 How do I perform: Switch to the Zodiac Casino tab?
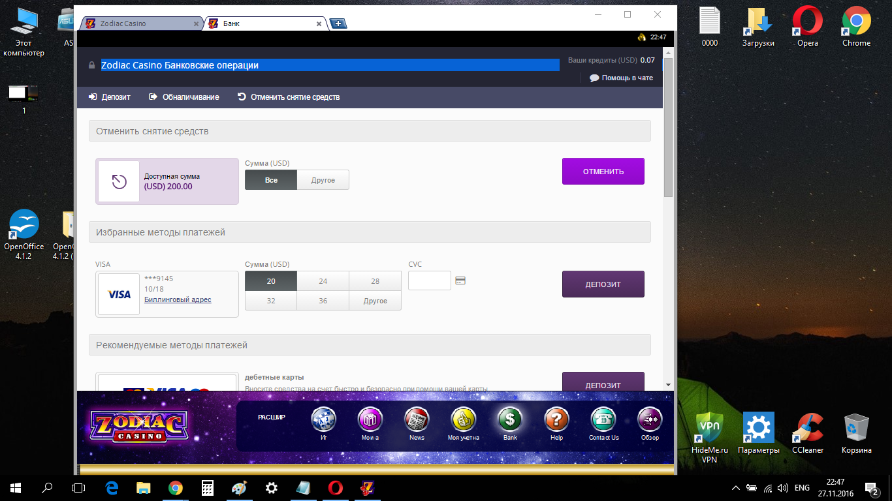[x=140, y=23]
